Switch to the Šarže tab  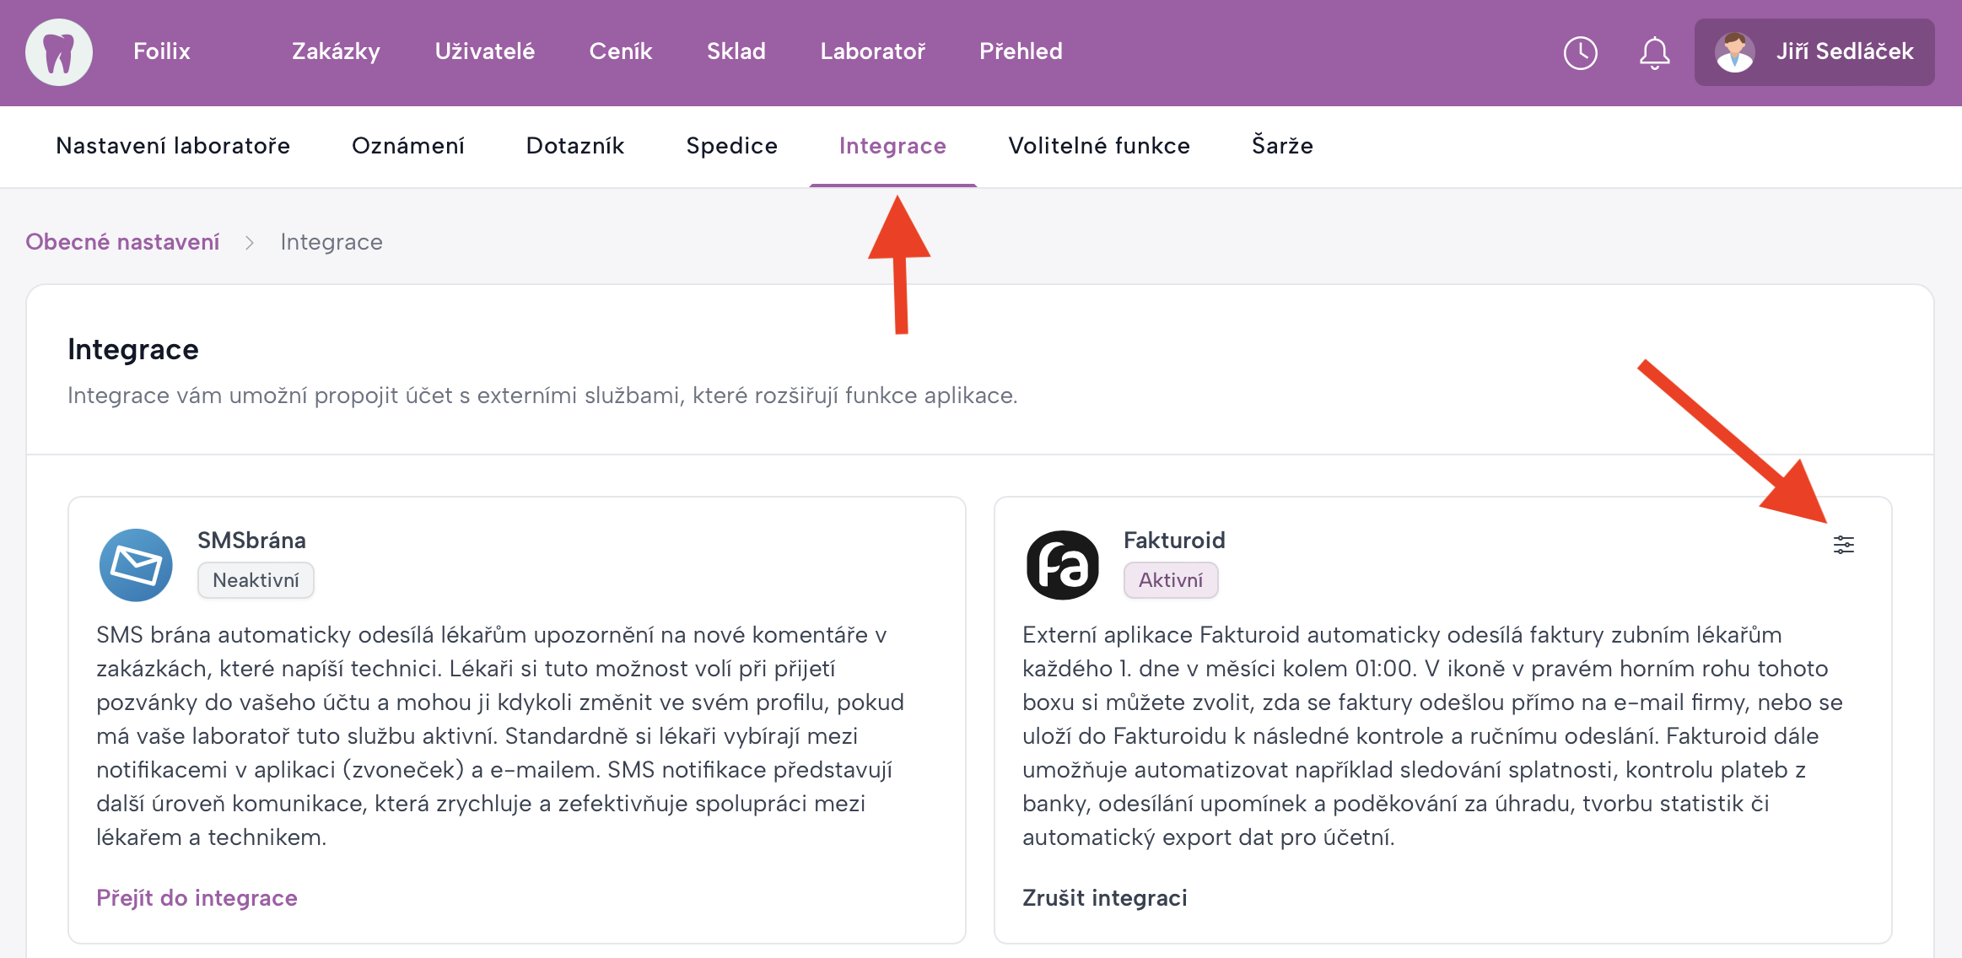(x=1281, y=146)
